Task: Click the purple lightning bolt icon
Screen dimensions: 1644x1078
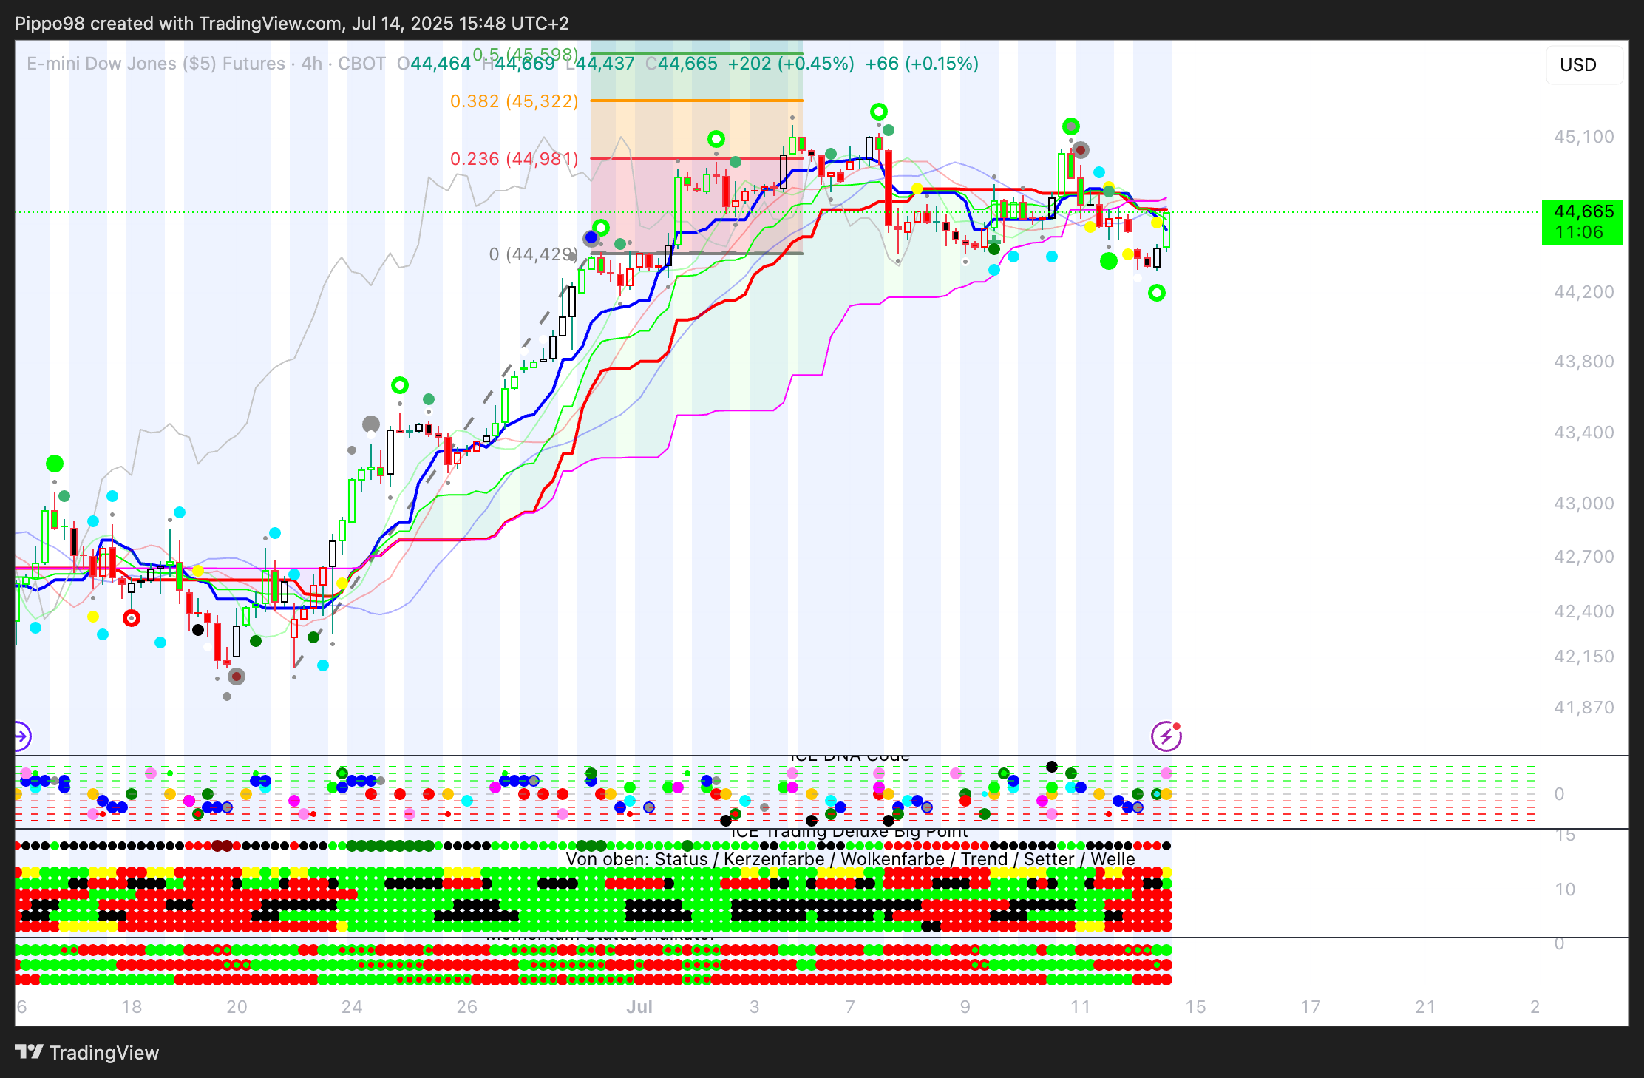Action: click(1166, 736)
